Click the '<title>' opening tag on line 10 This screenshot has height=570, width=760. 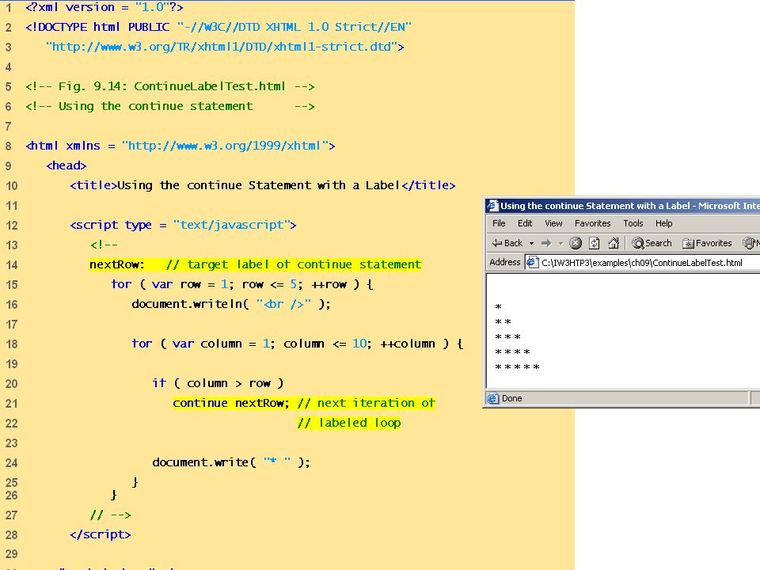tap(93, 185)
